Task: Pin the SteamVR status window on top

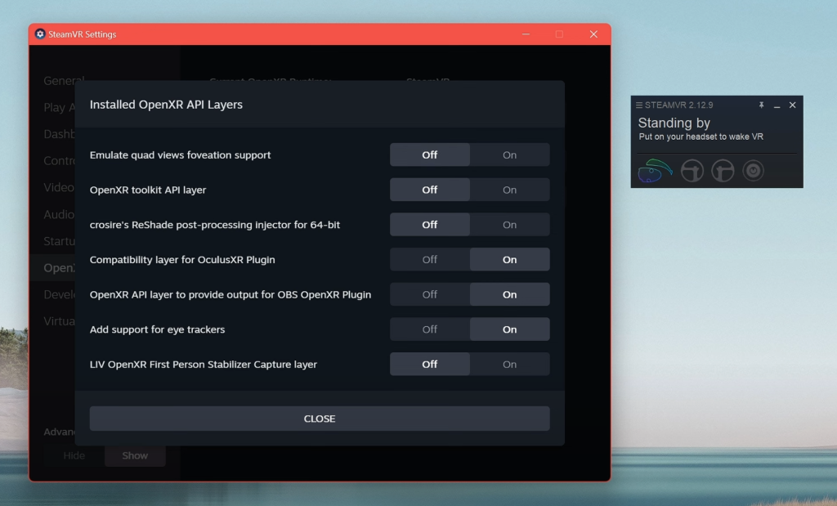Action: click(761, 105)
